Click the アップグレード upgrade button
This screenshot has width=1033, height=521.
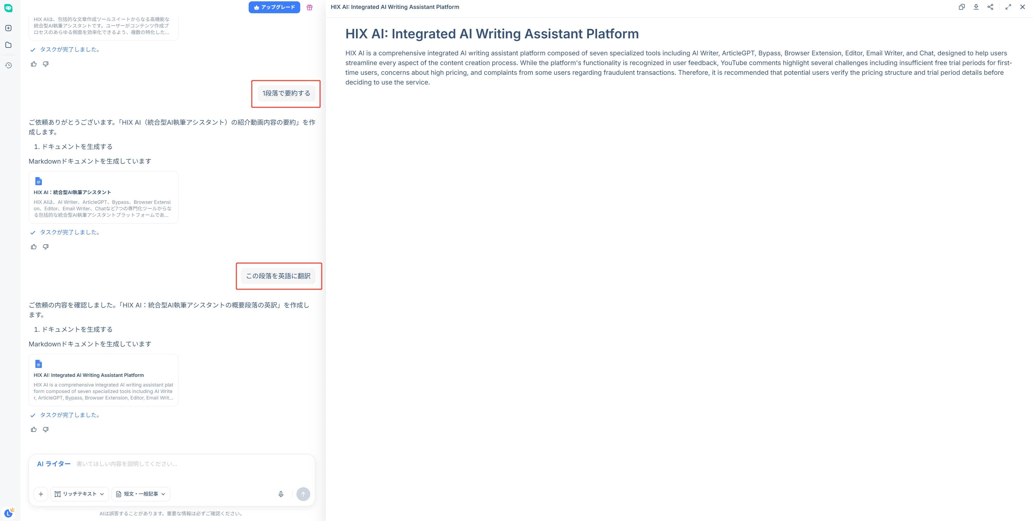tap(274, 7)
